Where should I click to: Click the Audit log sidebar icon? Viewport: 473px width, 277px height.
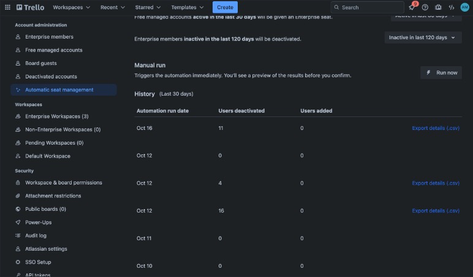(x=18, y=236)
